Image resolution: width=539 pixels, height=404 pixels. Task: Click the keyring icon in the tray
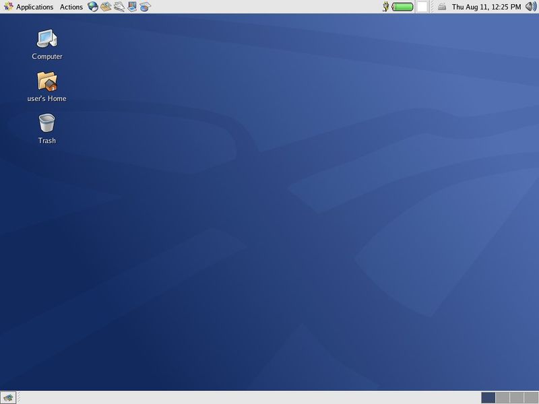pyautogui.click(x=385, y=7)
